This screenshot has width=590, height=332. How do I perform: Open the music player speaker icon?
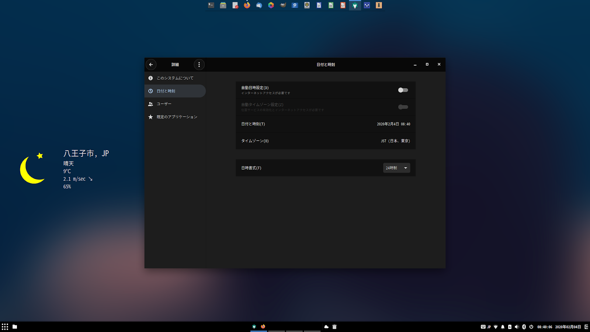[307, 5]
